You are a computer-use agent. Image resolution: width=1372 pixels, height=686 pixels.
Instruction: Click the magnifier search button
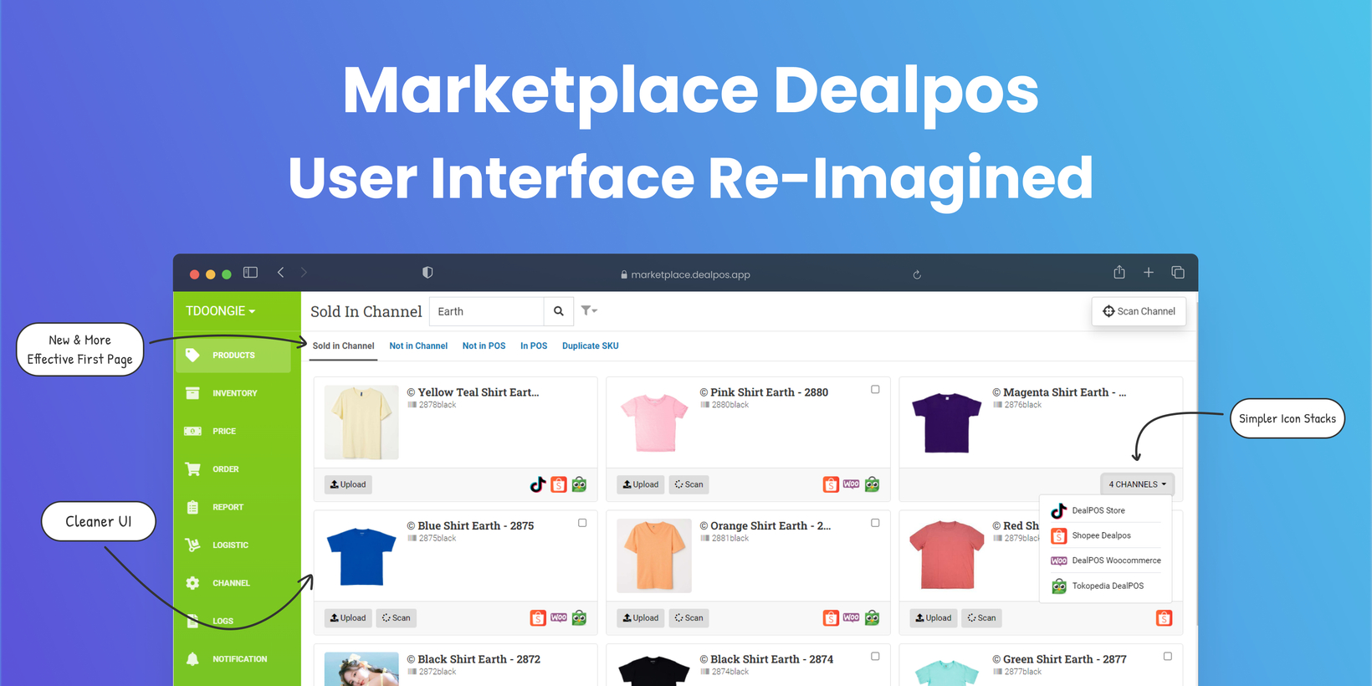(559, 311)
